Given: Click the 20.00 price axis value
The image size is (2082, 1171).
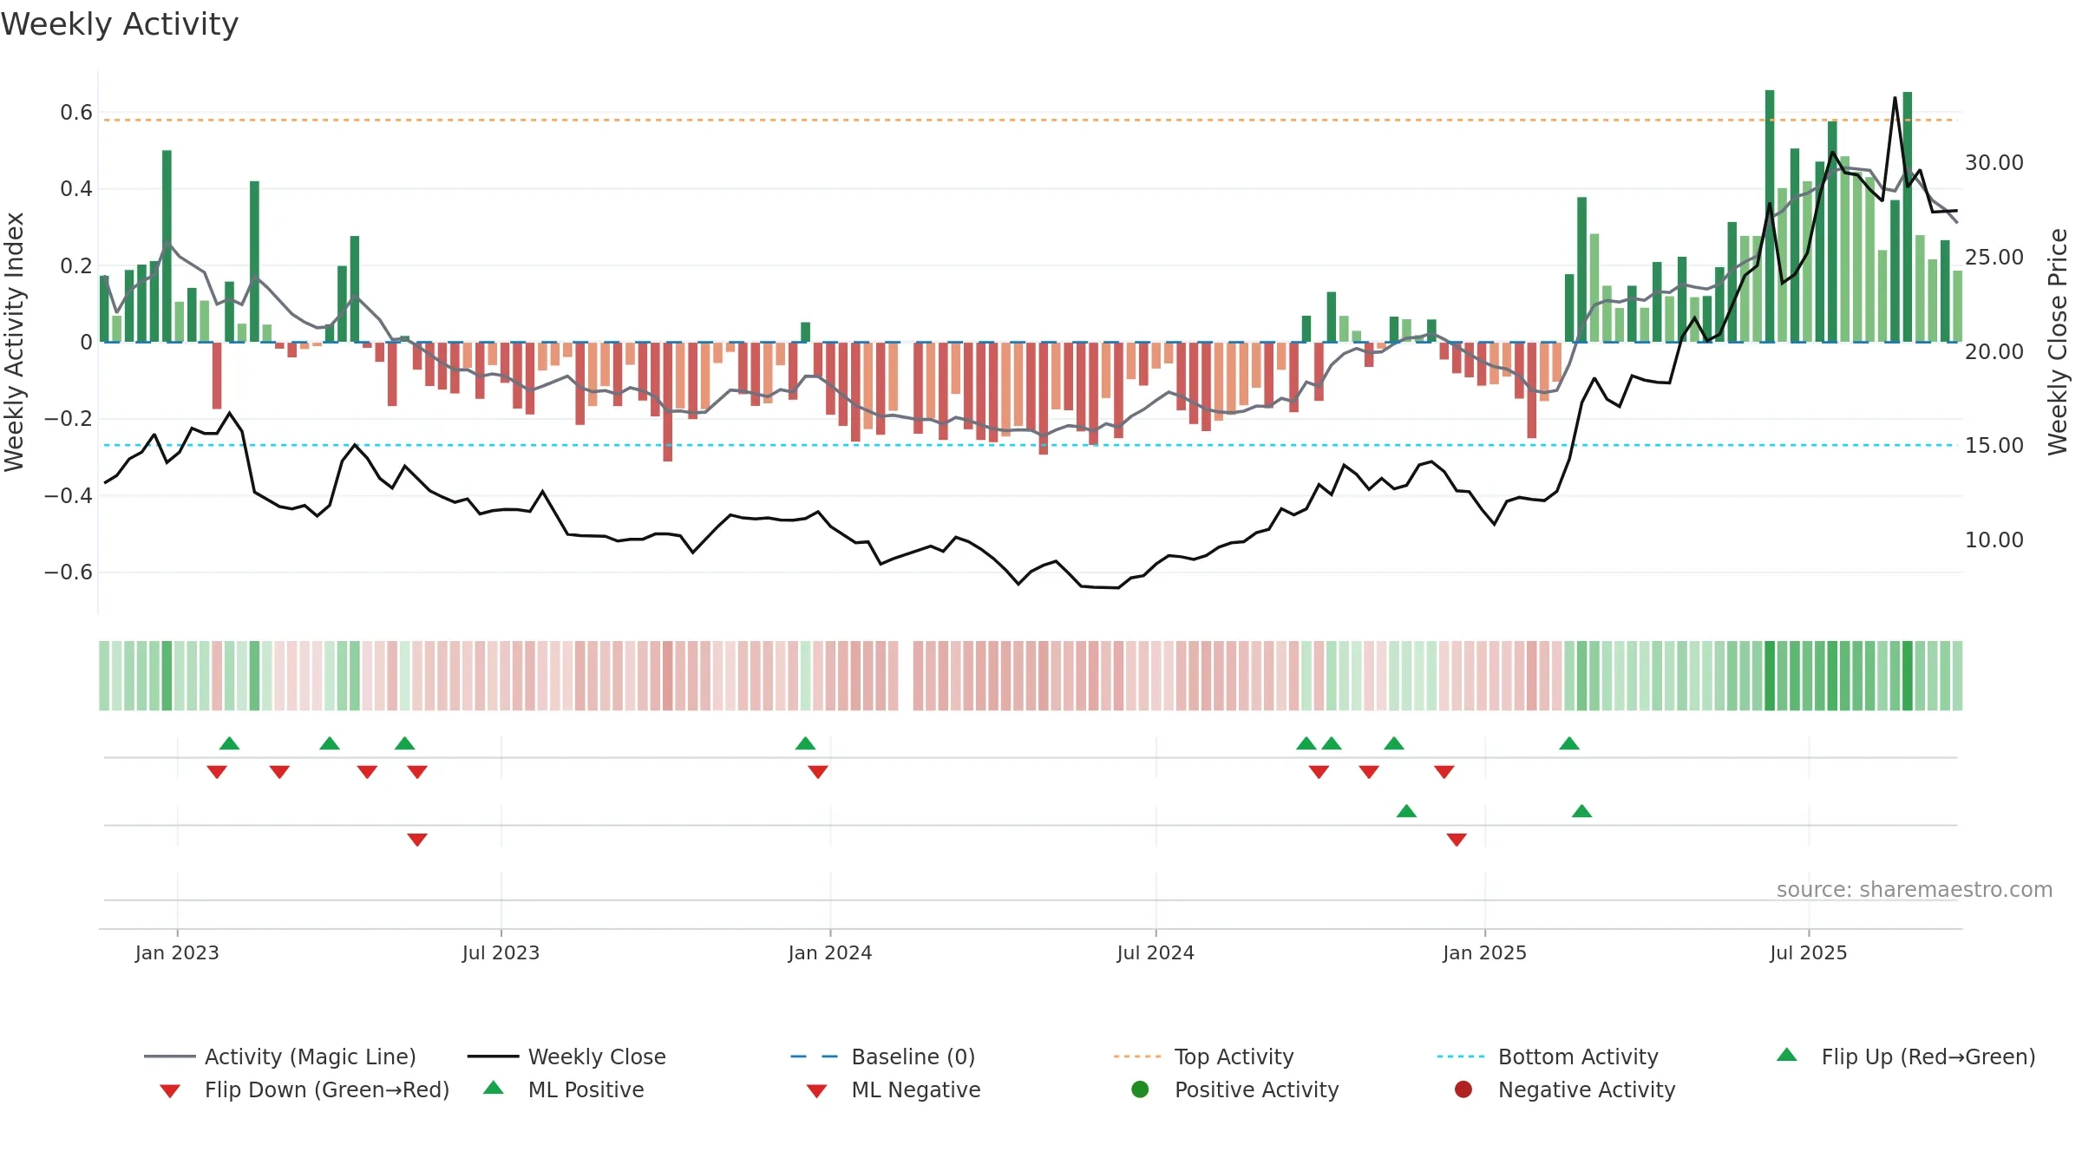Looking at the screenshot, I should 1994,351.
